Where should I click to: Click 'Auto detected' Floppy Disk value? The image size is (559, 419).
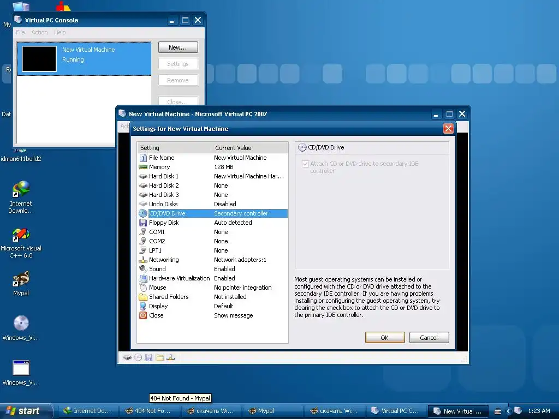point(233,223)
